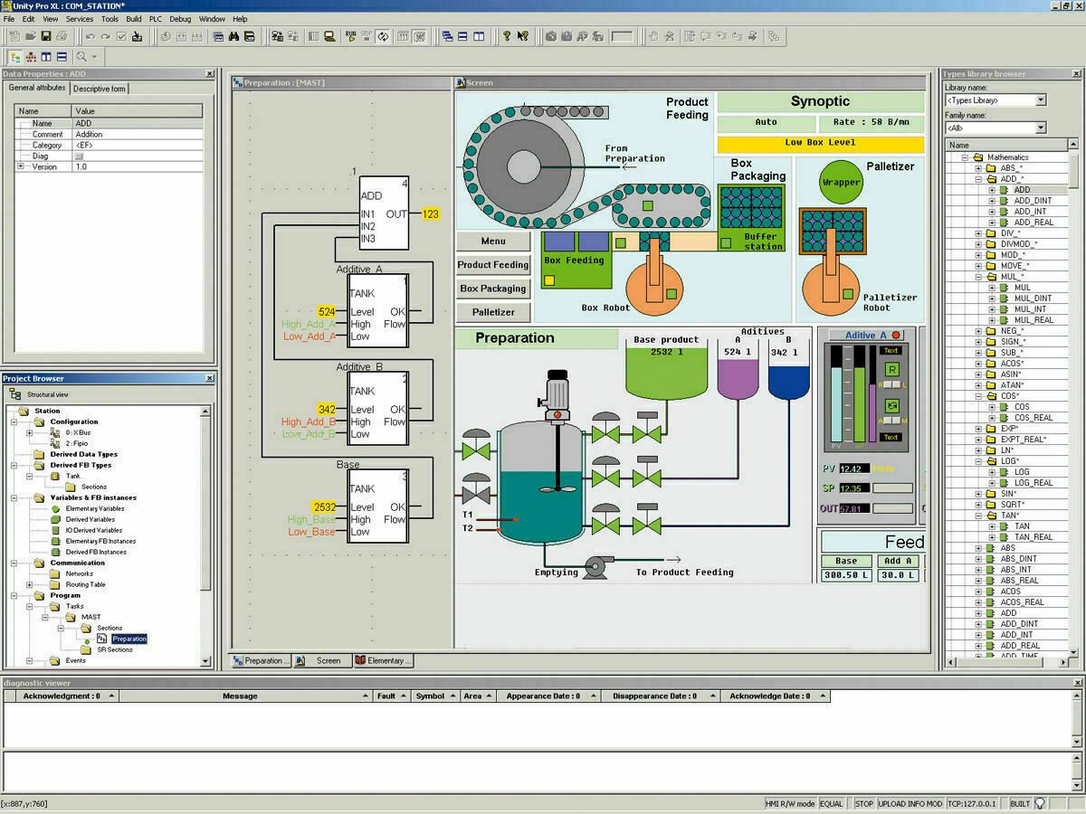Save the project using the Save icon
Image resolution: width=1086 pixels, height=814 pixels.
[46, 36]
